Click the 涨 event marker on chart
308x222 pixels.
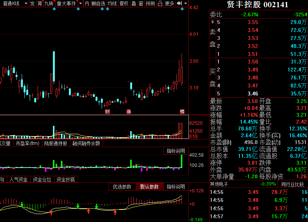point(129,112)
